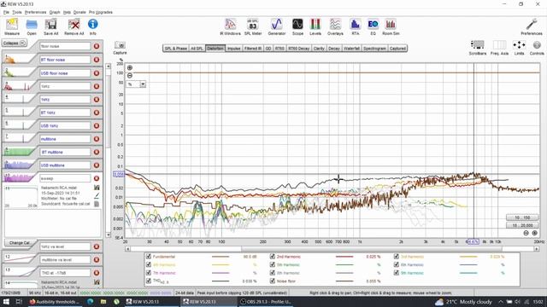Click the Change Cal... button

point(20,243)
